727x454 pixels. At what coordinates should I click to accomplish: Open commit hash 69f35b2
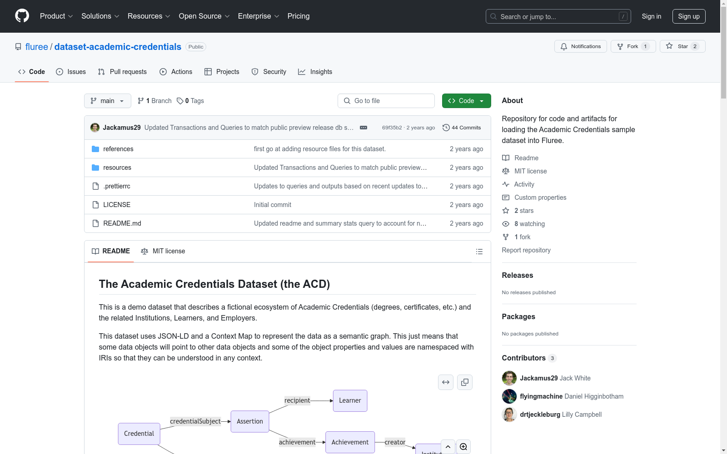[392, 128]
